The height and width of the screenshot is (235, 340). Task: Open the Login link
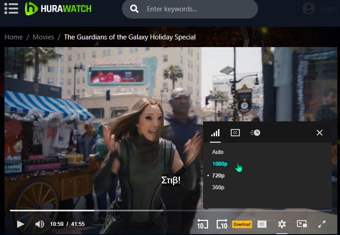[x=329, y=9]
